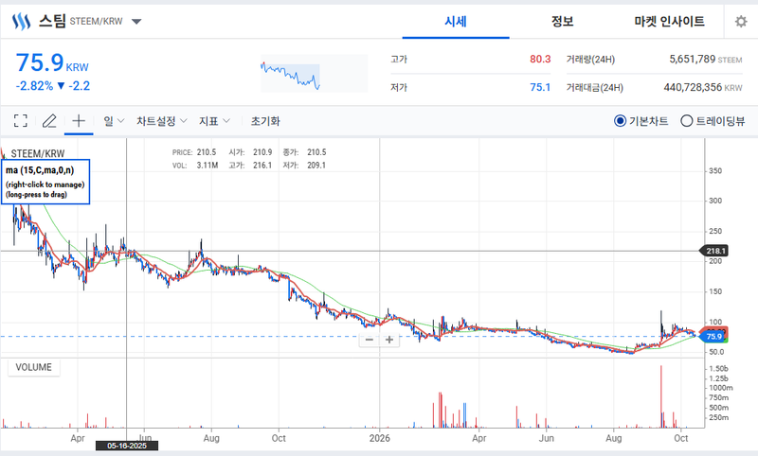This screenshot has width=758, height=456.
Task: Select the 트레이딩뷰 radio option
Action: point(713,121)
